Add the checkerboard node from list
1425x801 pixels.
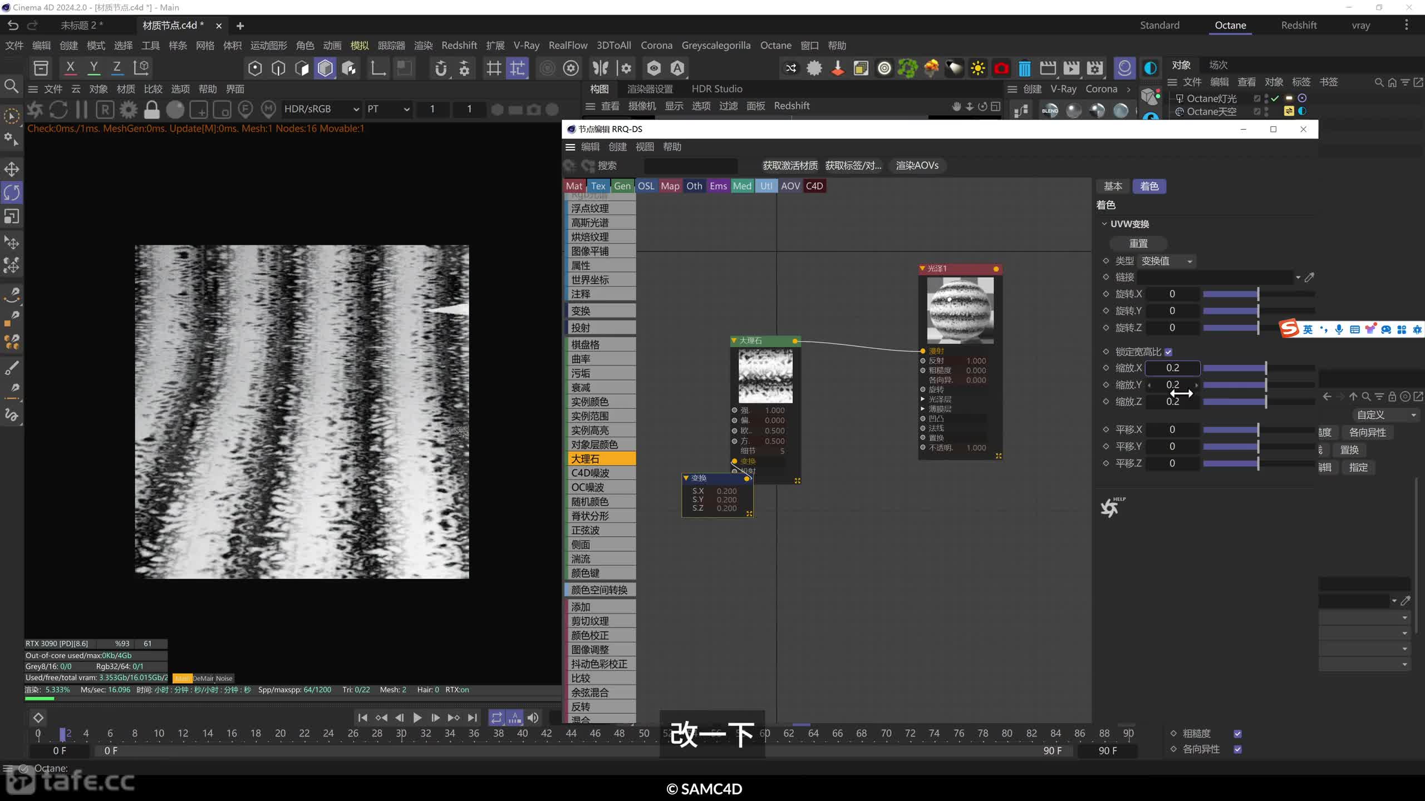(600, 345)
